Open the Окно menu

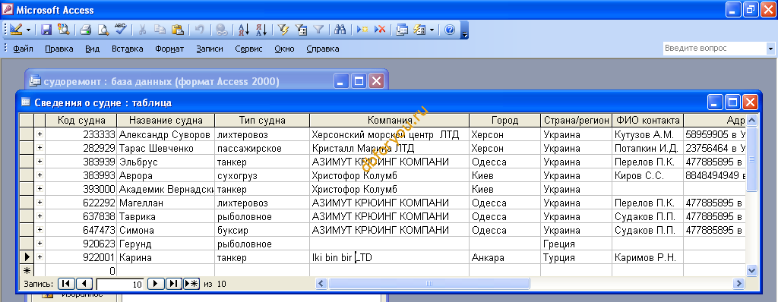(x=284, y=49)
